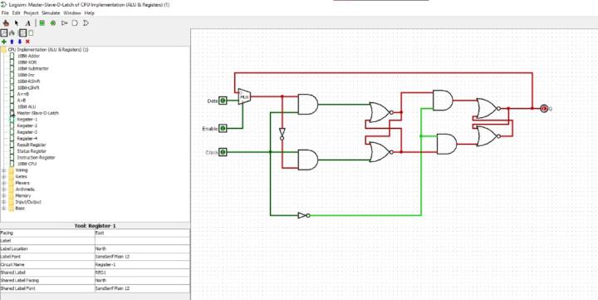Select the AND gate tool in toolbar
Image resolution: width=598 pixels, height=300 pixels.
pyautogui.click(x=75, y=23)
